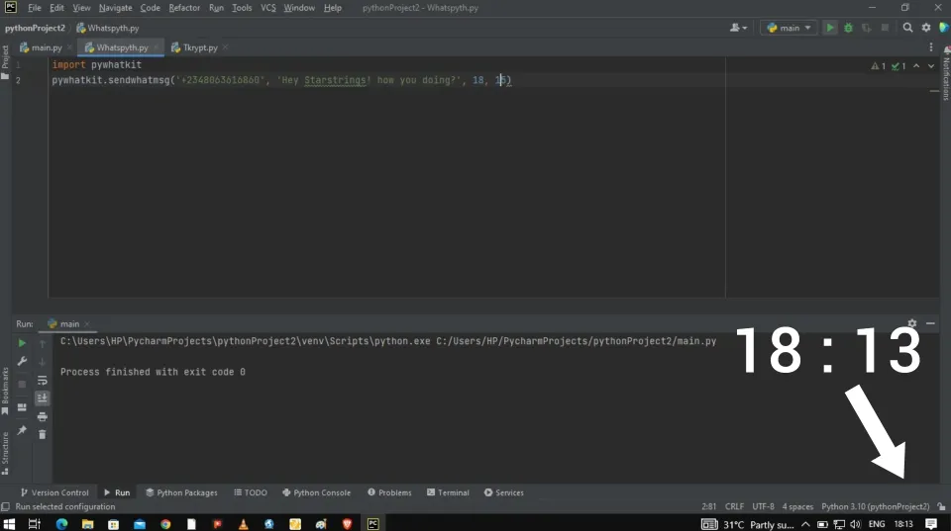Toggle scroll to end in Run console
951x531 pixels.
point(42,398)
